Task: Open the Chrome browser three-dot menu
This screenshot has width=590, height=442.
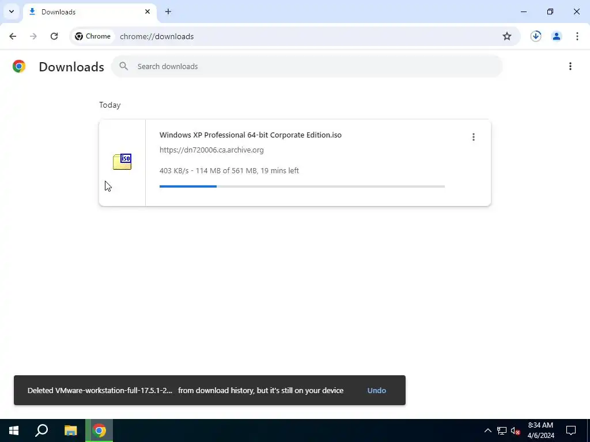Action: pyautogui.click(x=577, y=36)
